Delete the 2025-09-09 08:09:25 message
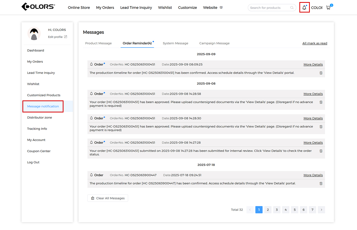This screenshot has width=357, height=230. click(321, 73)
